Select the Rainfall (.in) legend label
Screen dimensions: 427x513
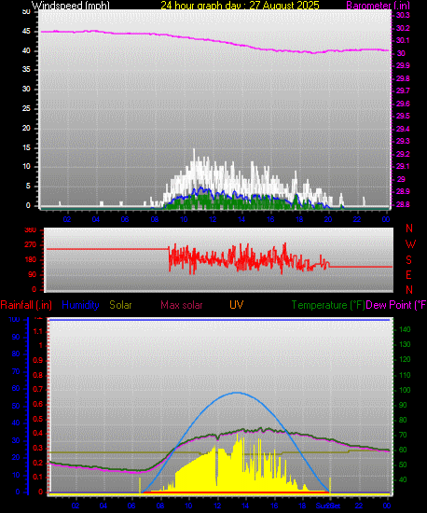26,305
